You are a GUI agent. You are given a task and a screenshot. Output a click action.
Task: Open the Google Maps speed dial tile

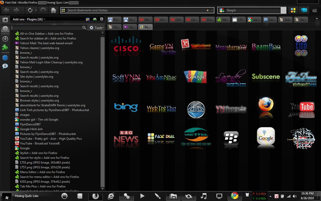266,137
